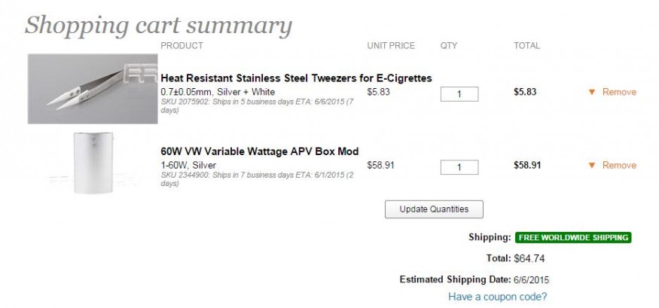Image resolution: width=659 pixels, height=308 pixels.
Task: Click the orange arrow beside Box Mod Remove
Action: click(x=592, y=166)
